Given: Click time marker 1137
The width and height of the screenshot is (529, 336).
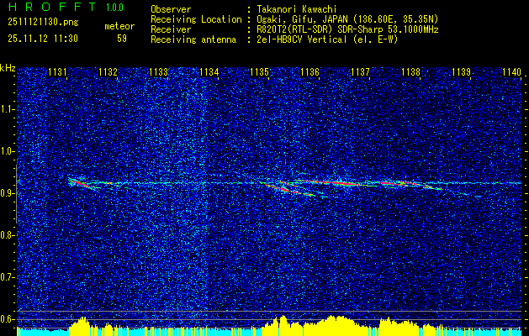Looking at the screenshot, I should (x=360, y=72).
